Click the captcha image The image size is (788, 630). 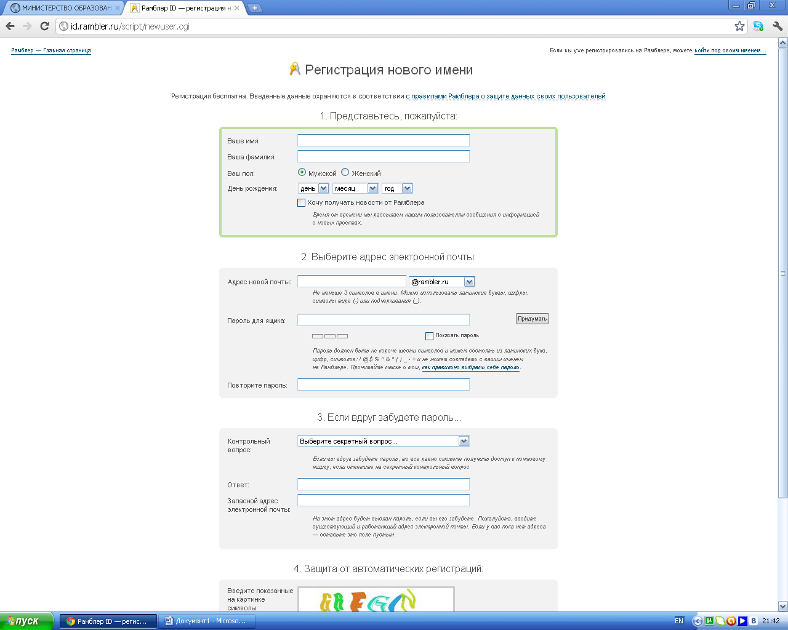point(376,600)
